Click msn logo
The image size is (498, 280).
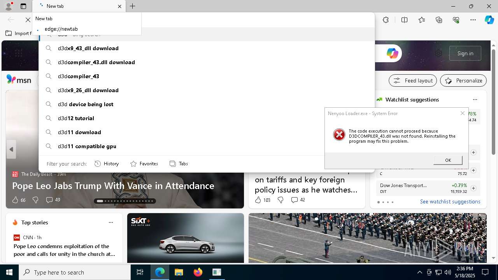click(19, 80)
